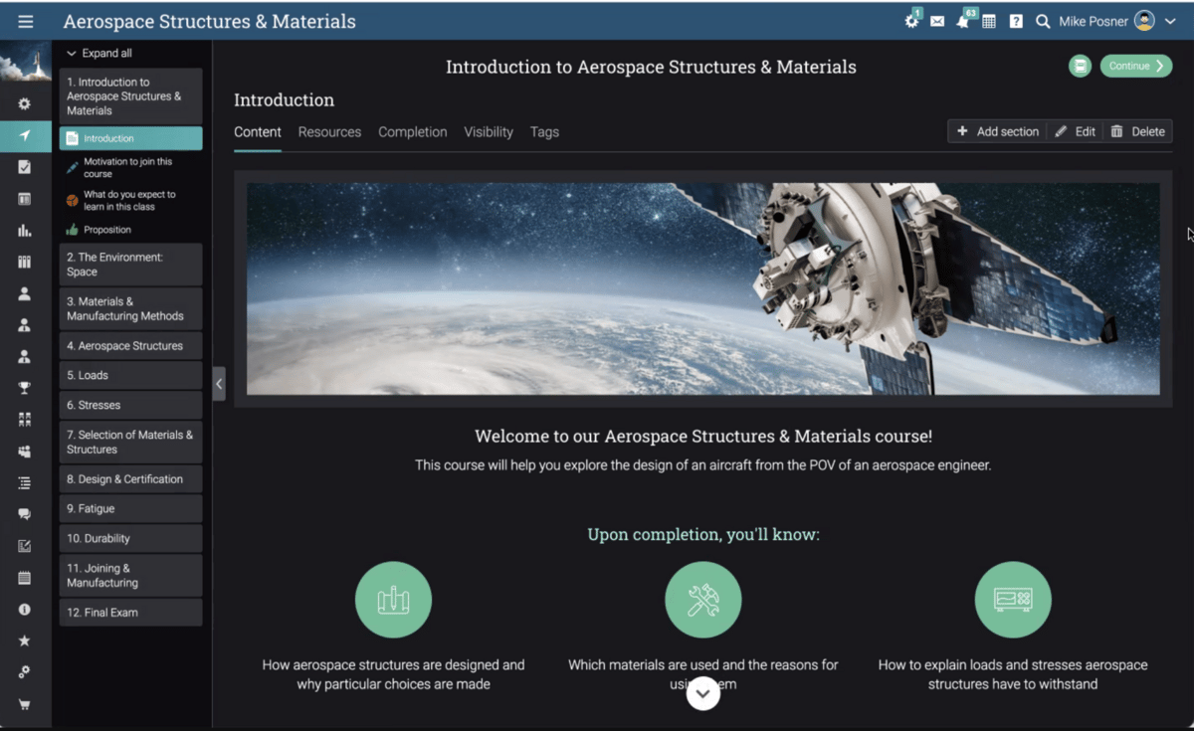Click the Delete button
This screenshot has width=1194, height=731.
click(1137, 131)
